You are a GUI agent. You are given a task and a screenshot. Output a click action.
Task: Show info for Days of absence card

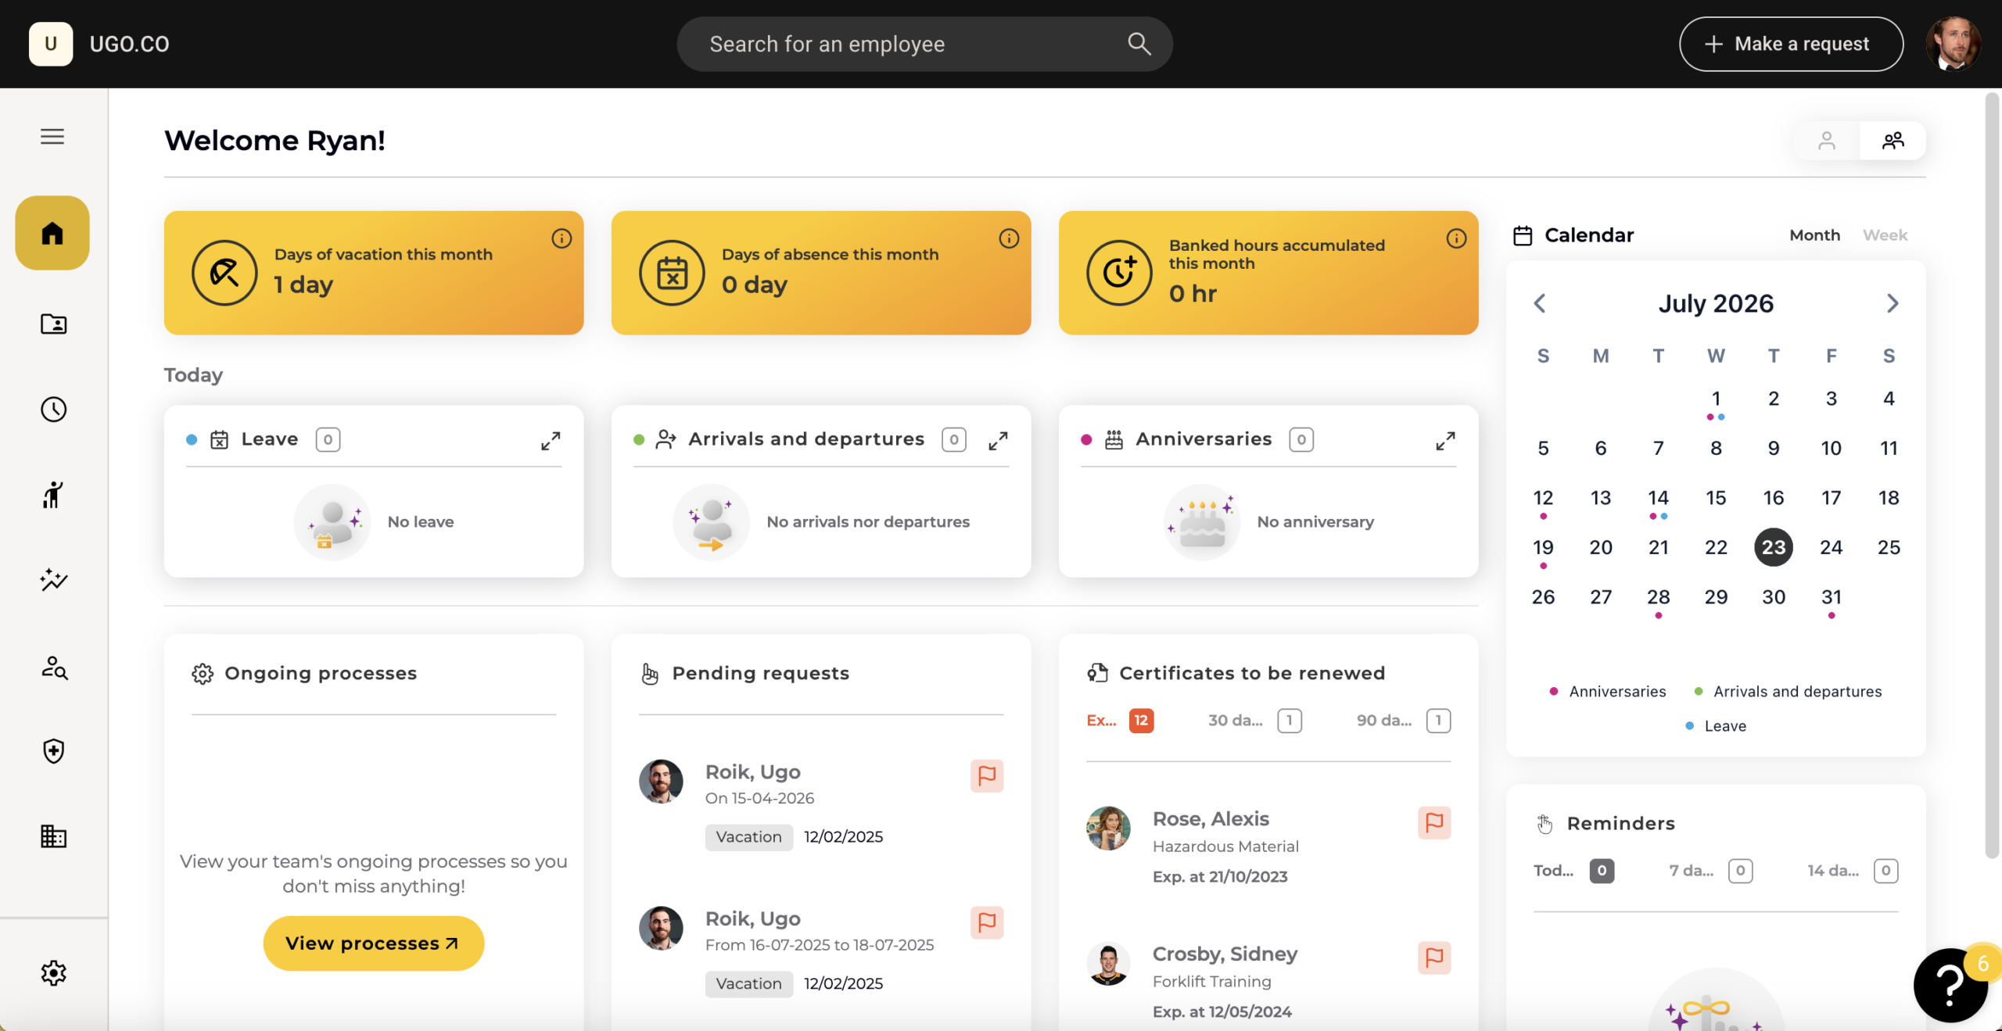pos(1009,238)
